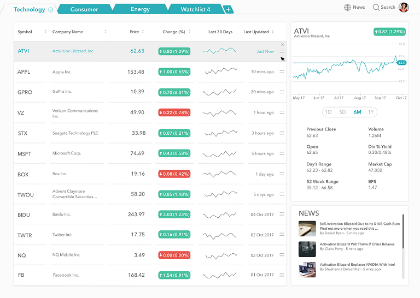Image resolution: width=420 pixels, height=298 pixels.
Task: Switch to the Consumer tab
Action: 84,9
